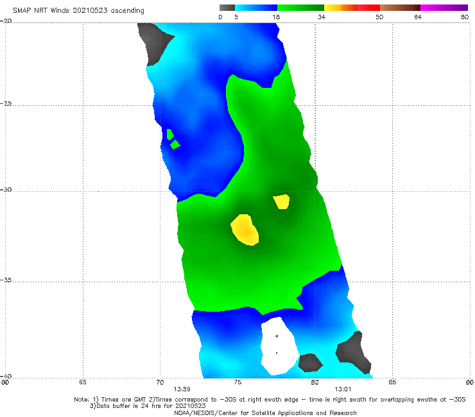Click the green 18-34 segment of the color scale
Image resolution: width=475 pixels, height=417 pixels.
[300, 8]
